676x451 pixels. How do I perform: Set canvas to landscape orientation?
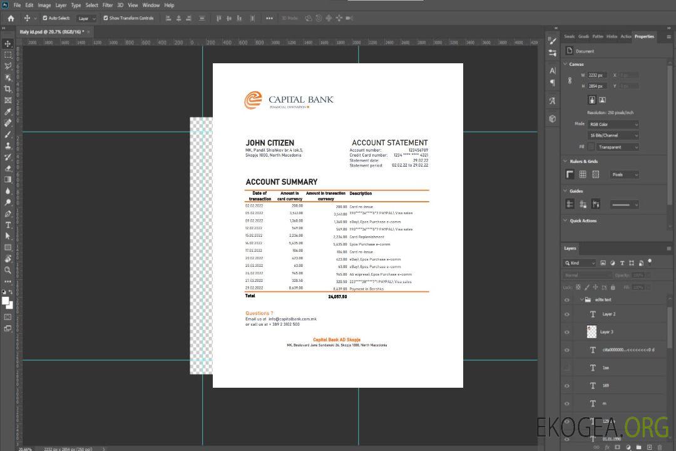(602, 100)
